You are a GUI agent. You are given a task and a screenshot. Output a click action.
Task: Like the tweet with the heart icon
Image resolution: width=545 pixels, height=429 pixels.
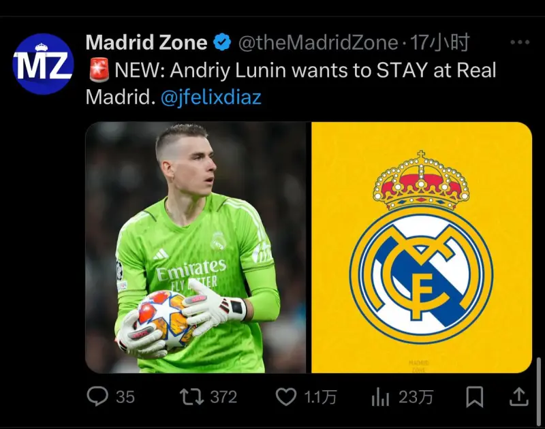[x=285, y=397]
